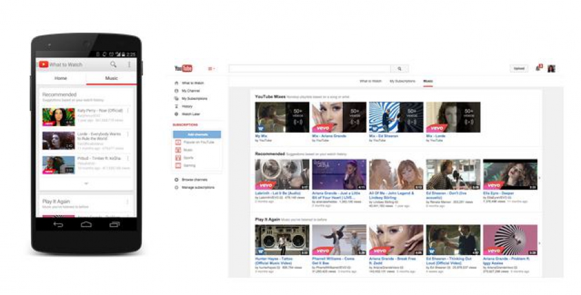Click the magnifier search button on desktop

point(400,68)
